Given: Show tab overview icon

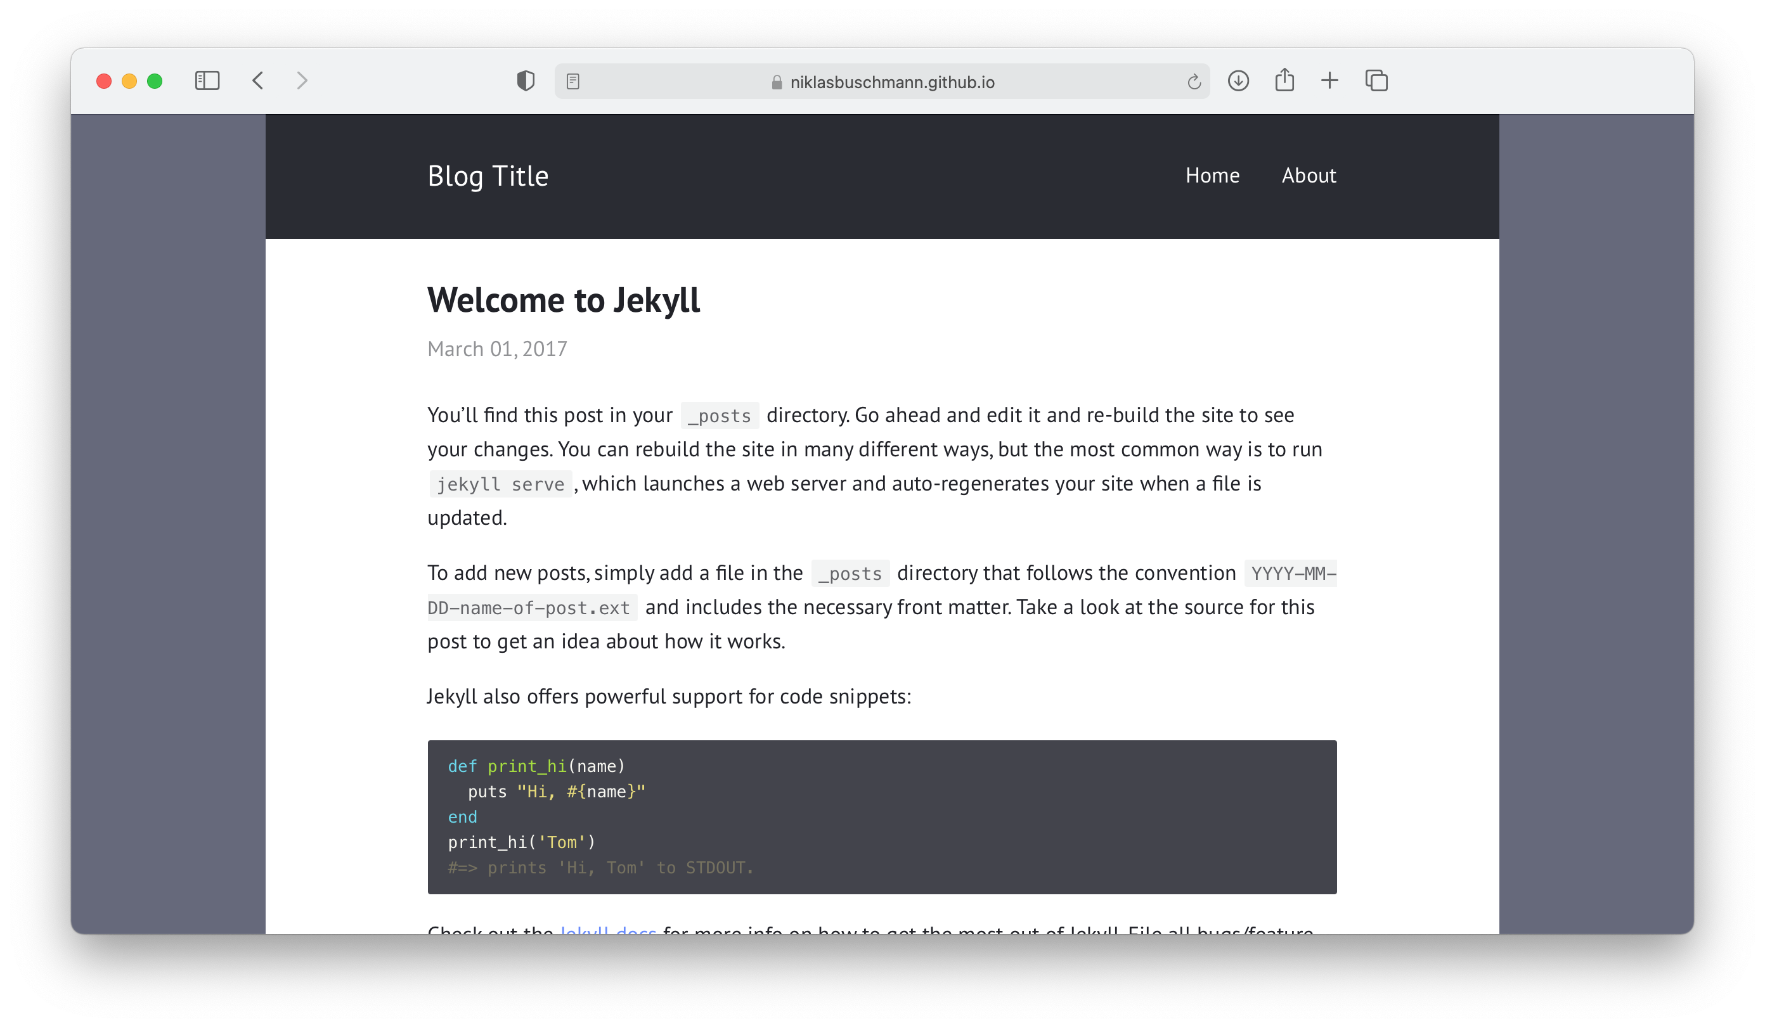Looking at the screenshot, I should pyautogui.click(x=1376, y=80).
